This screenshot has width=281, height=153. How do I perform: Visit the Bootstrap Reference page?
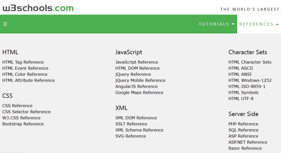pyautogui.click(x=23, y=124)
